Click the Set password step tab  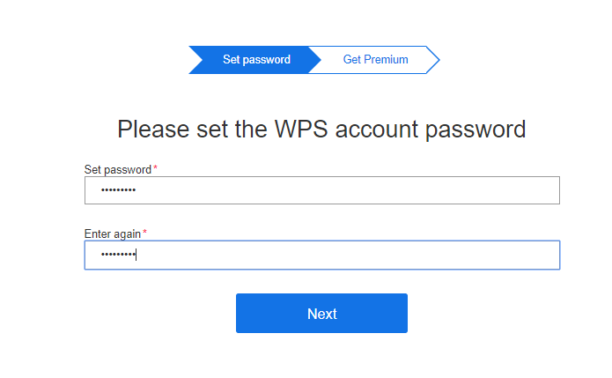pos(255,60)
